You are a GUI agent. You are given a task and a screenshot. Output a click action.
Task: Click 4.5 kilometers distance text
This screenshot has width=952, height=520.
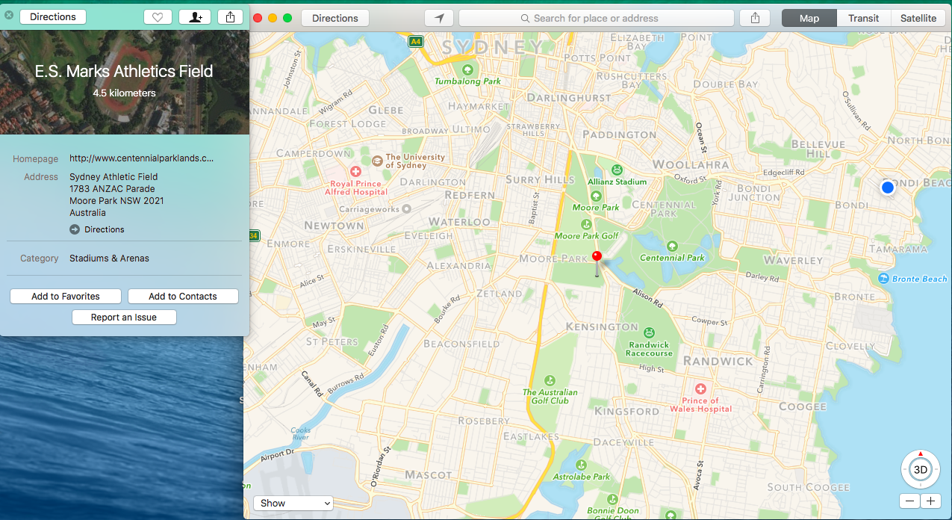[x=124, y=93]
